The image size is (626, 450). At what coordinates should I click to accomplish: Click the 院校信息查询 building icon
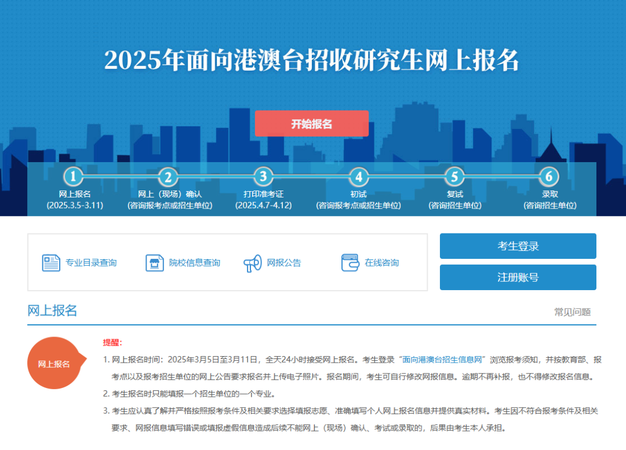click(x=154, y=263)
